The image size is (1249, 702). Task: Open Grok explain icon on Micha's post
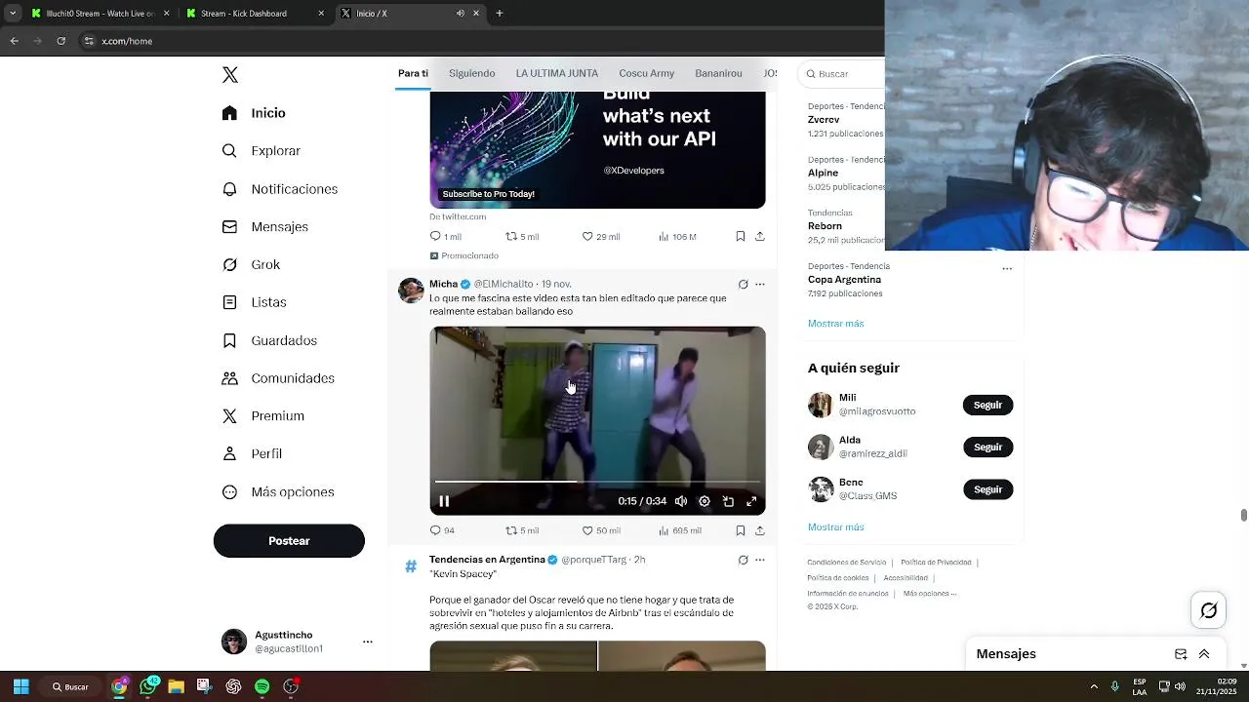[744, 285]
